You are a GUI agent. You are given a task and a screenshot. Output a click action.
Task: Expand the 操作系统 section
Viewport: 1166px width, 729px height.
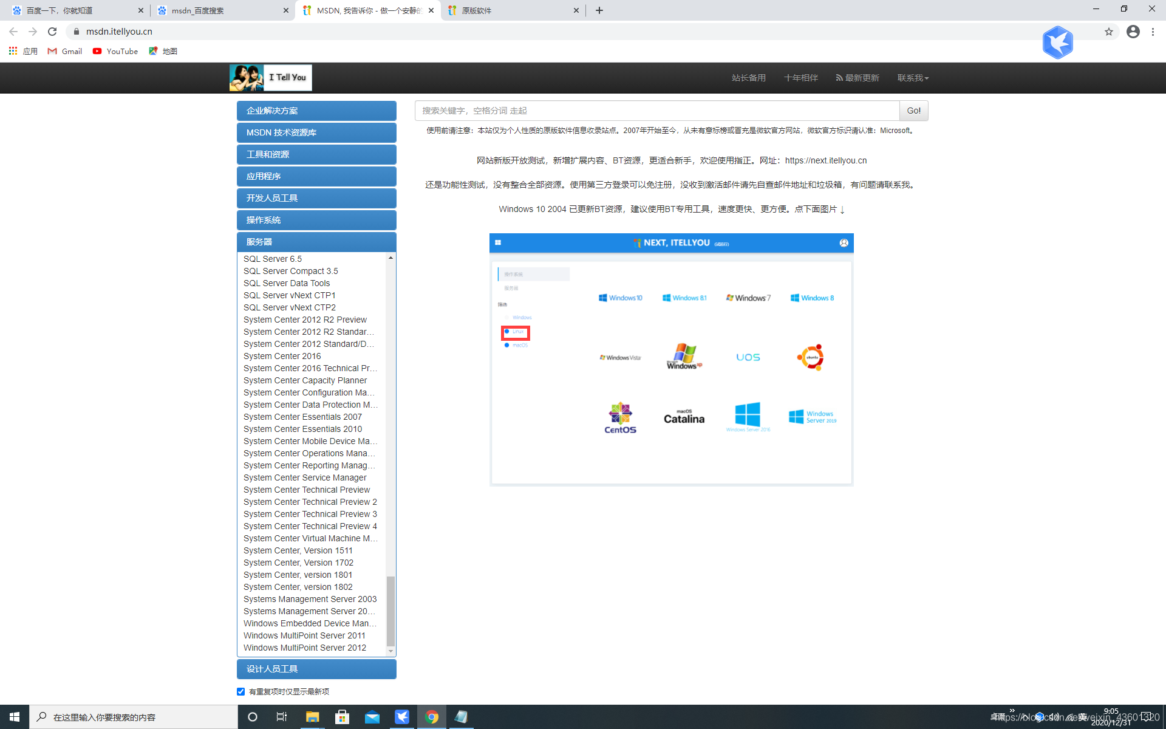pyautogui.click(x=316, y=220)
